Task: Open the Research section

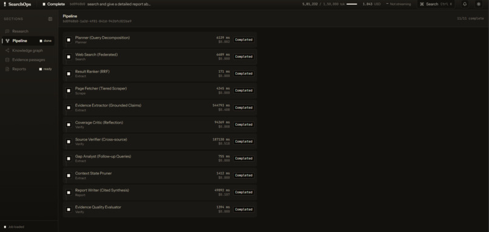Action: (28, 31)
